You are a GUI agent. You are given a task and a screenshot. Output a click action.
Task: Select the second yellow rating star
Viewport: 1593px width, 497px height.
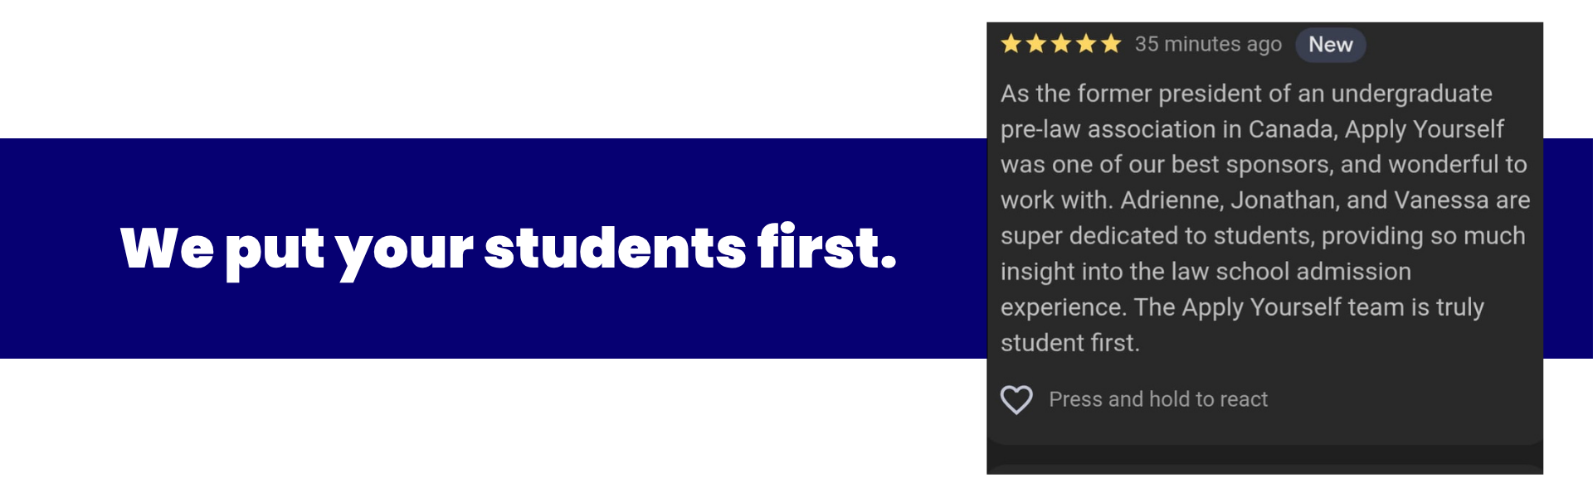1036,44
